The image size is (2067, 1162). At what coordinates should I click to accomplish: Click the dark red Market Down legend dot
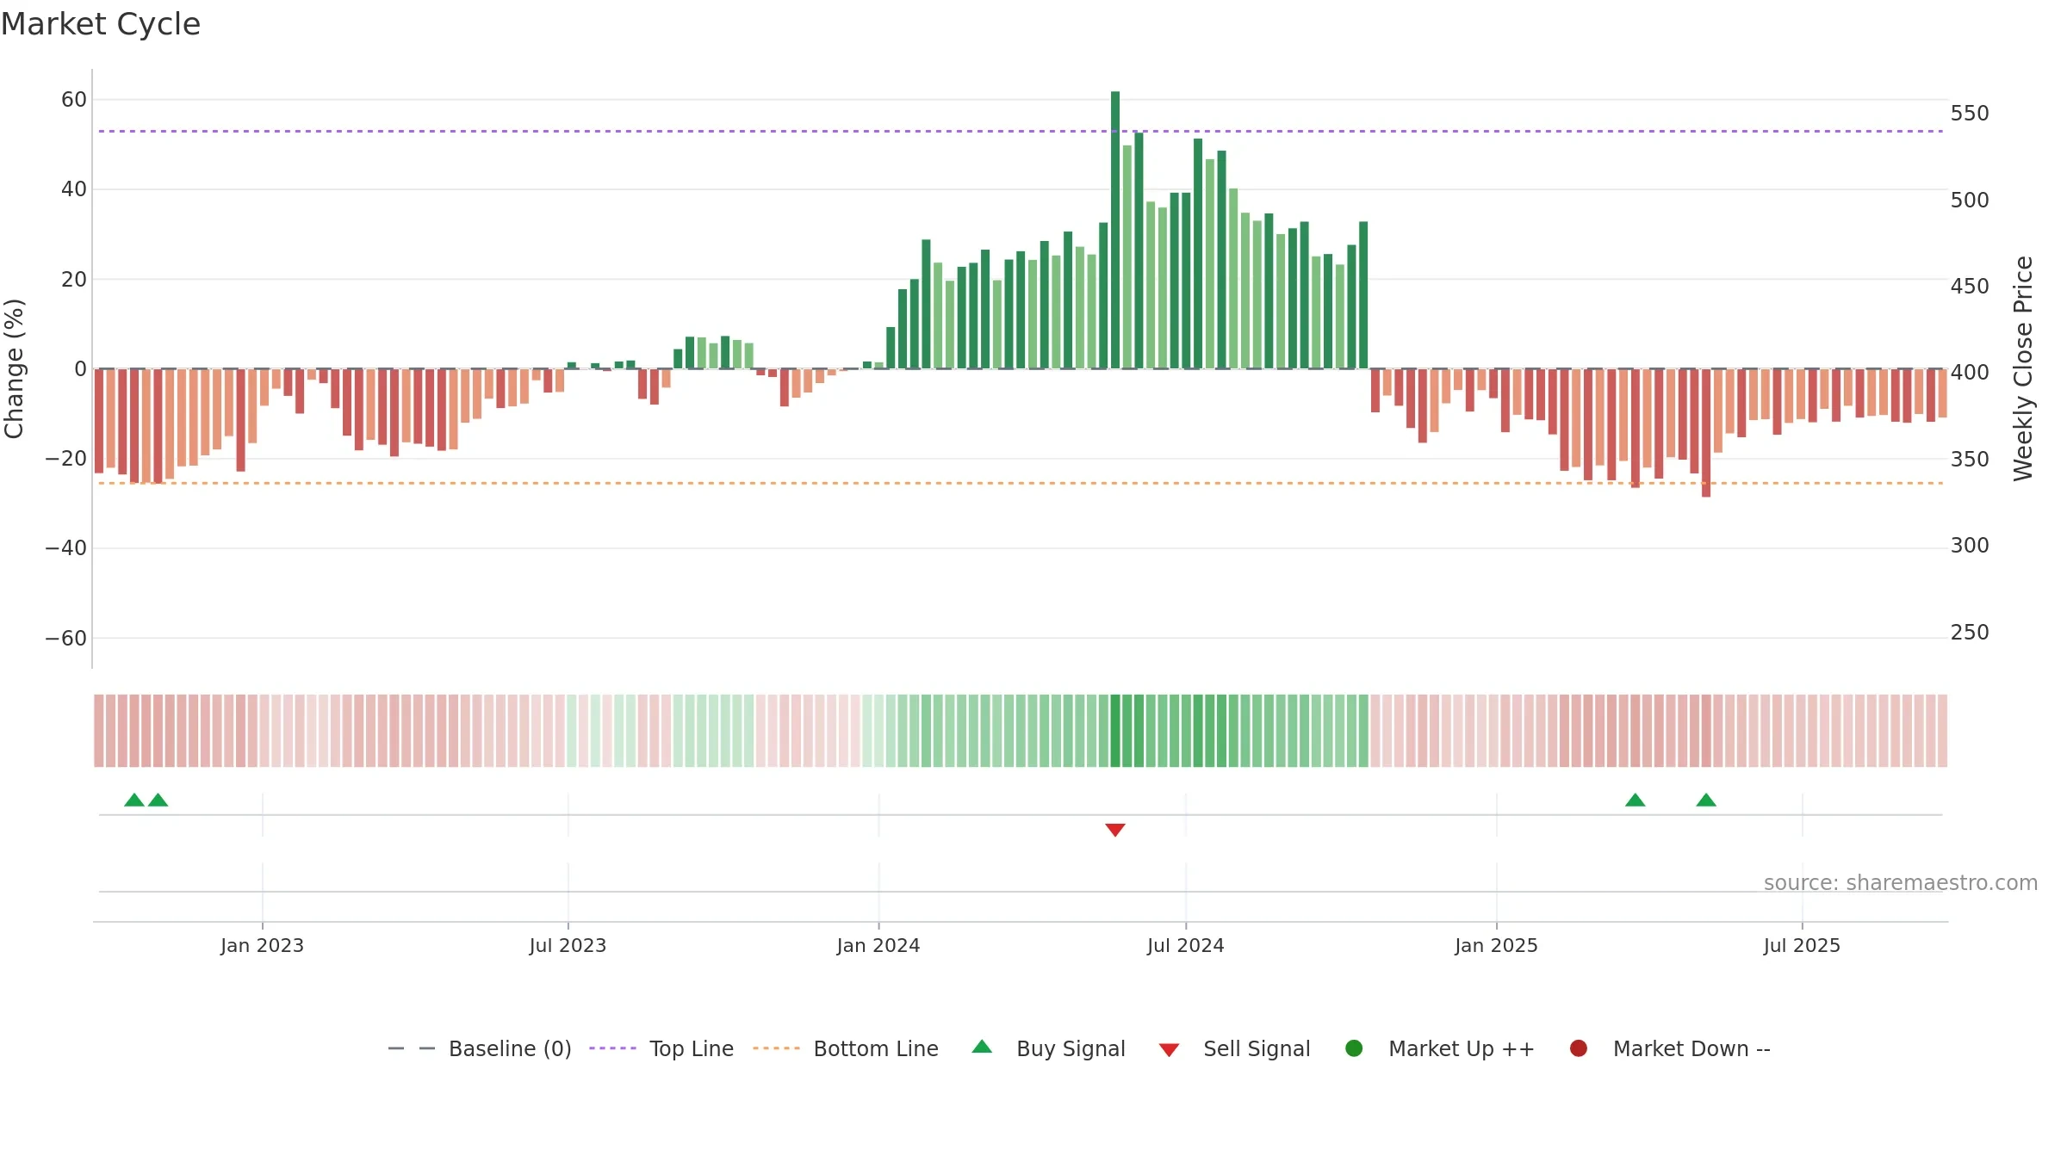click(x=1579, y=1048)
